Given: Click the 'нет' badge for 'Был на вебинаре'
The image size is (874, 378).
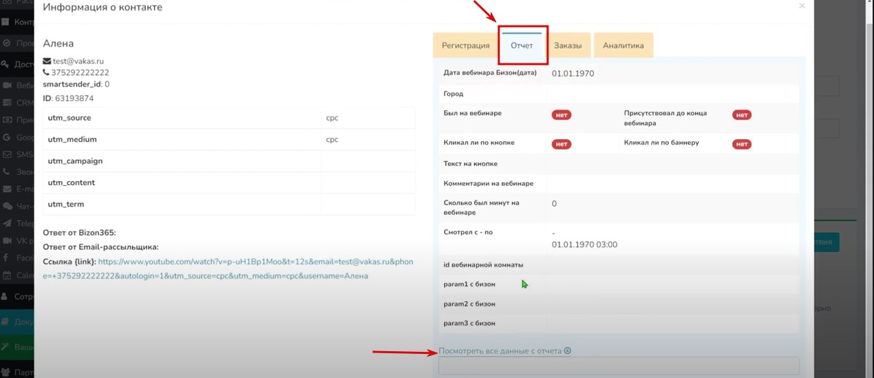Looking at the screenshot, I should click(562, 115).
